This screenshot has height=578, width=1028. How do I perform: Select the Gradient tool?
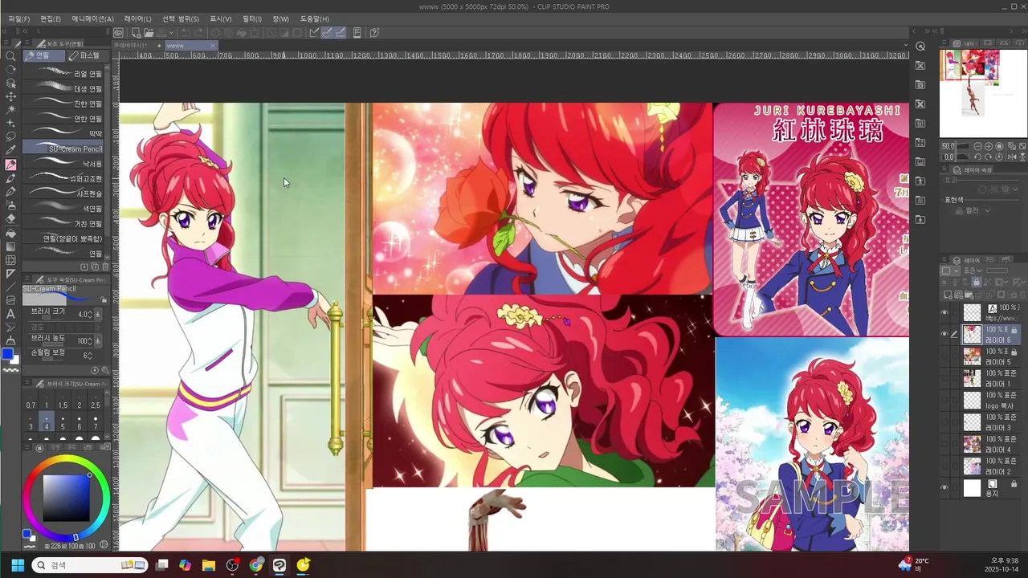point(10,246)
